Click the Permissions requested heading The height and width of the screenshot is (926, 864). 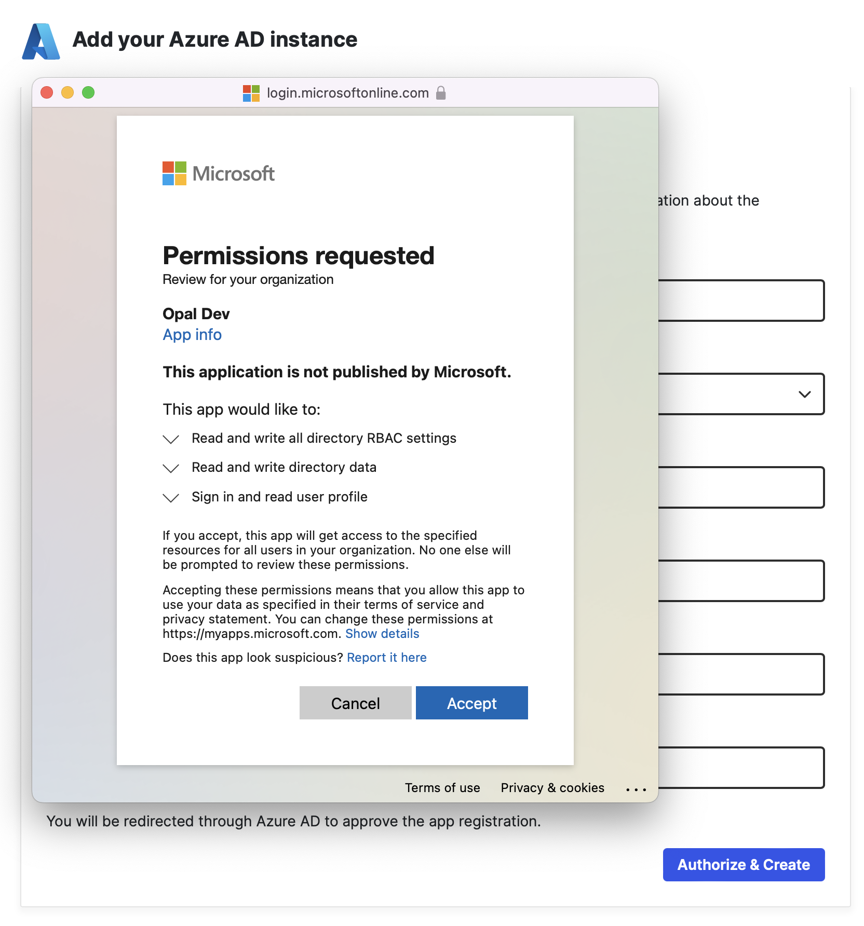pyautogui.click(x=299, y=256)
